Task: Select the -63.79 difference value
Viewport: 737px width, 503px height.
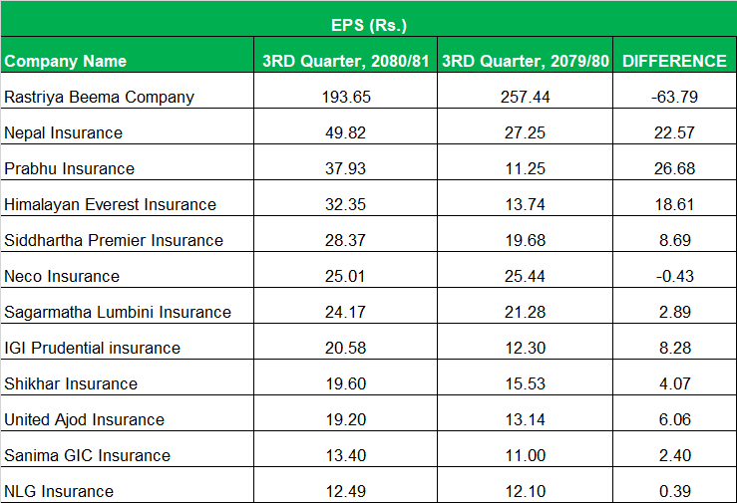Action: [674, 97]
